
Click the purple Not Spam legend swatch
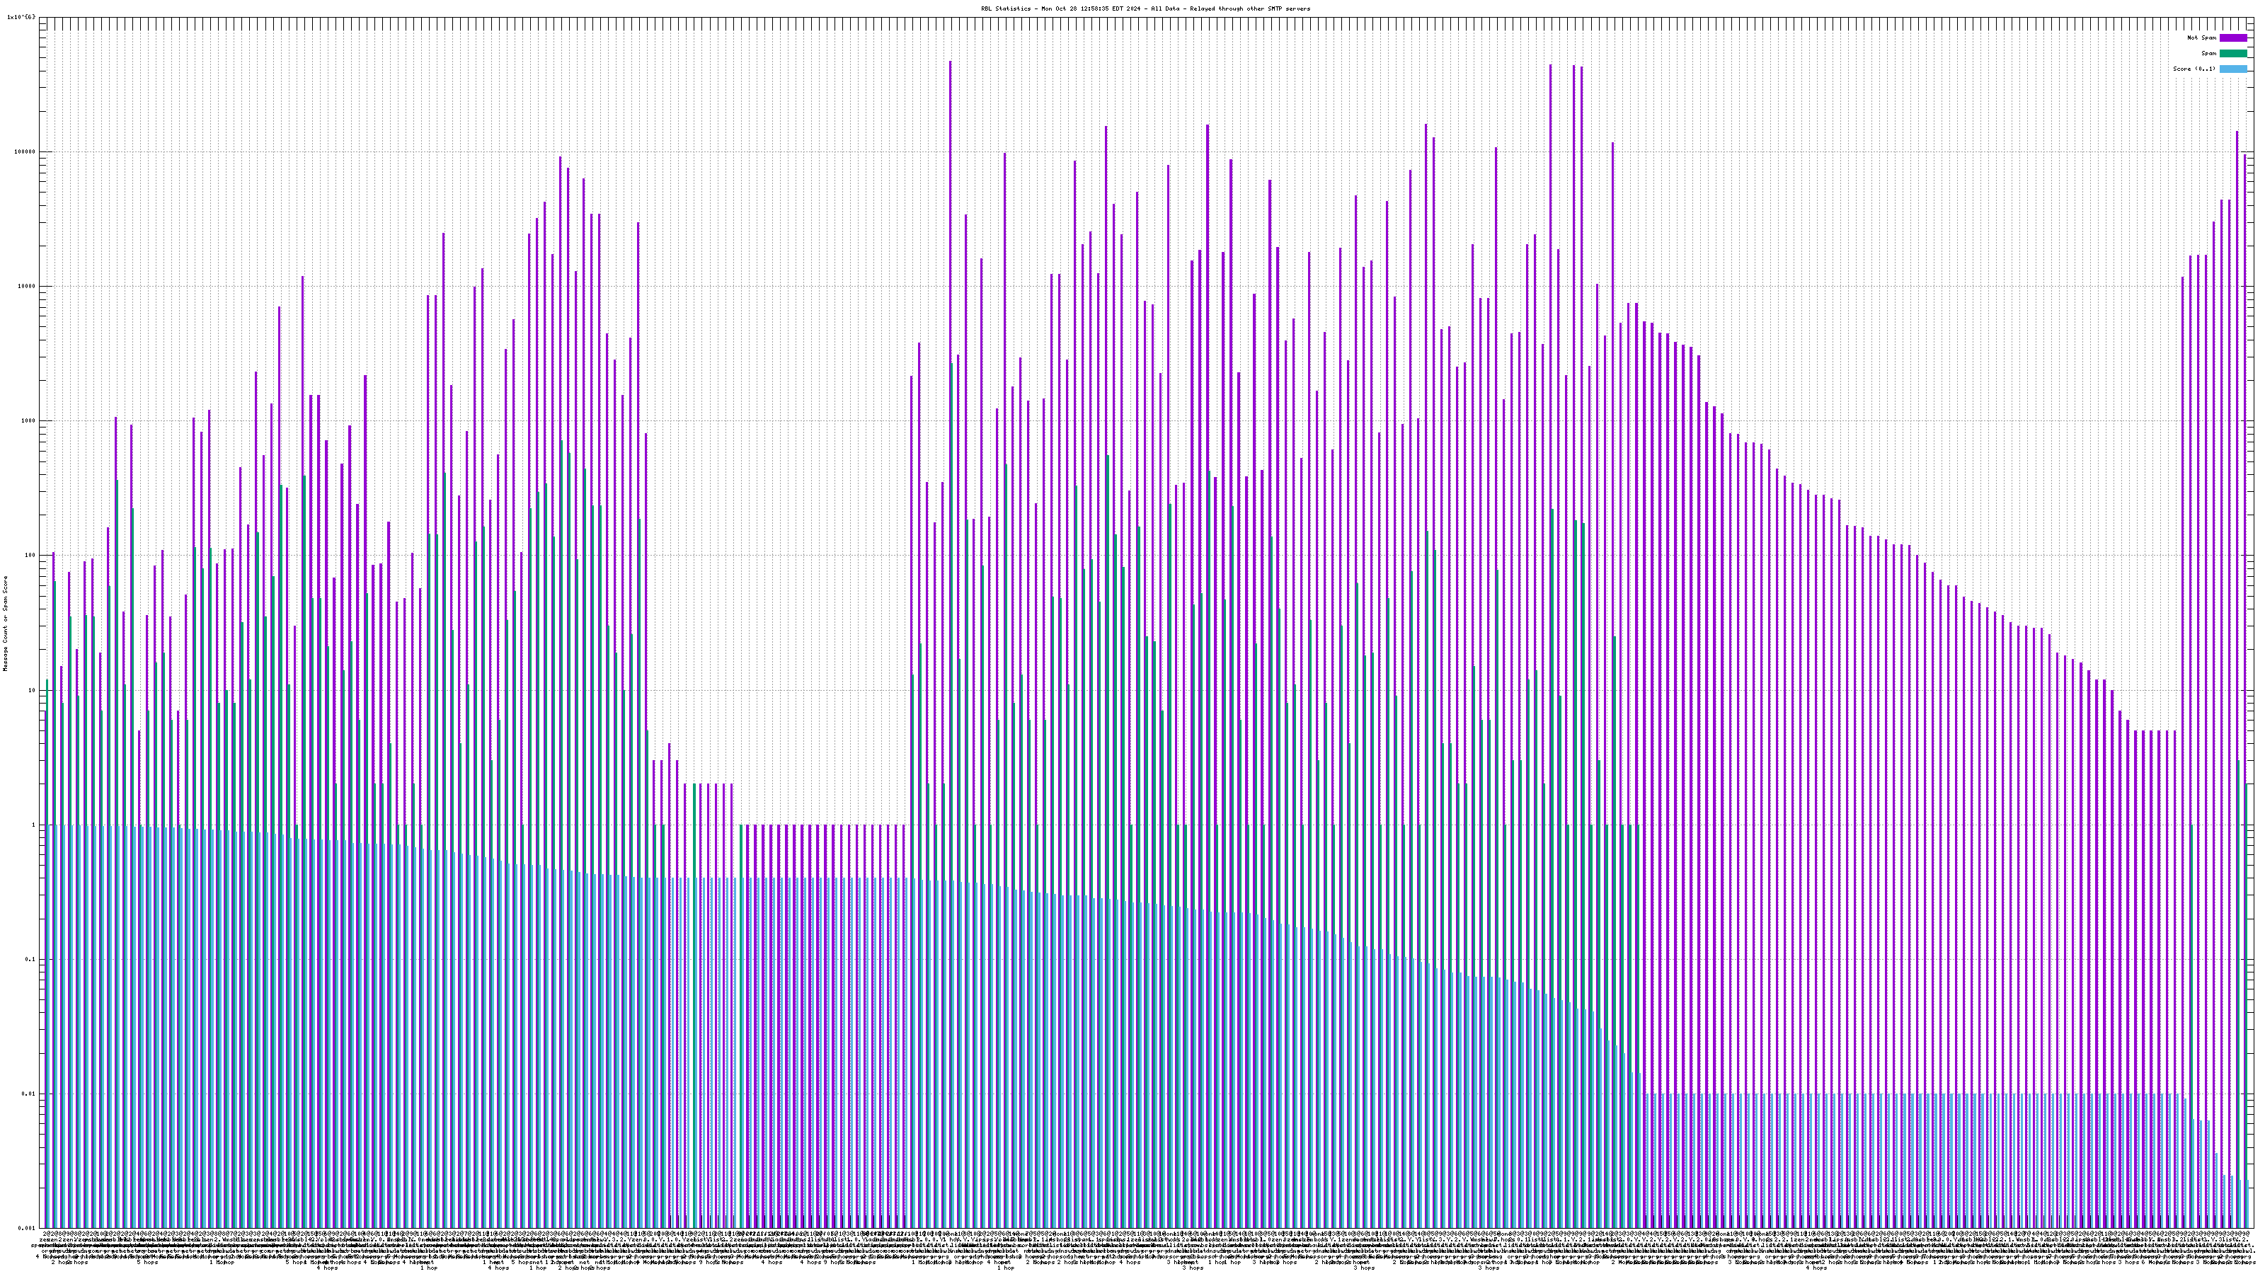2232,38
